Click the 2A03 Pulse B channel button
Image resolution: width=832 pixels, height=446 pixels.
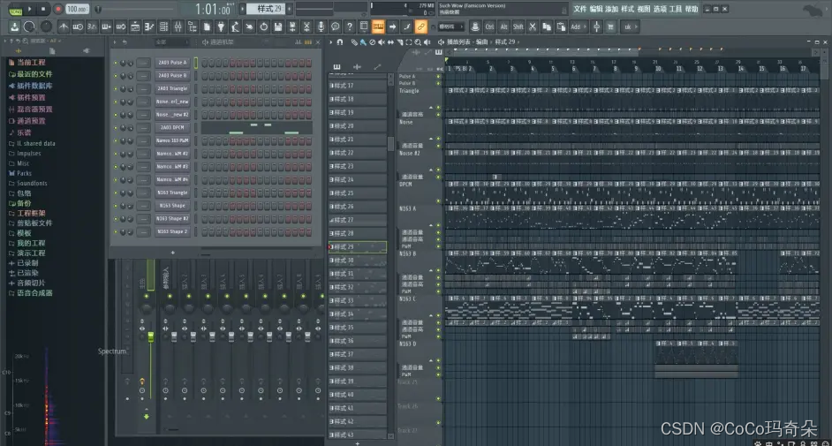(172, 75)
